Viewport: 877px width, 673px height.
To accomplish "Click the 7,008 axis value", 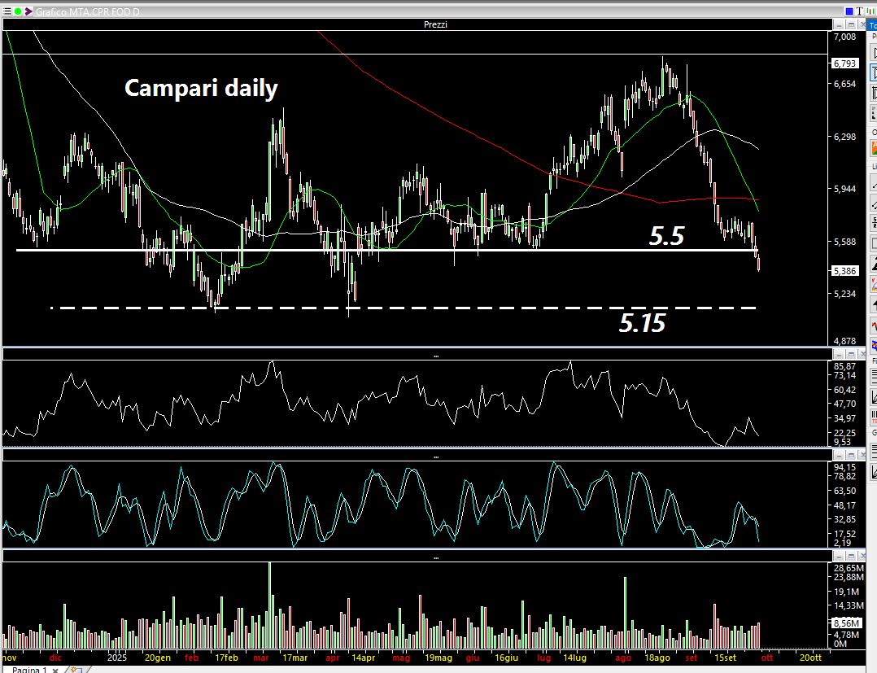I will (x=844, y=37).
